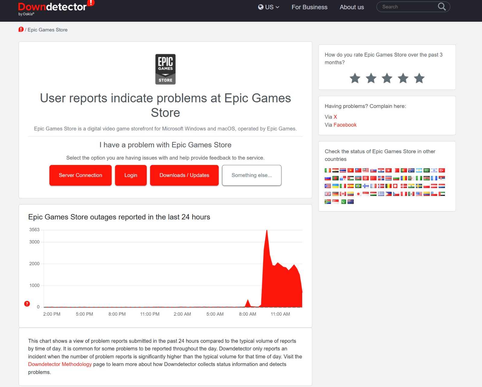Open the United Kingdom flag status page
The width and height of the screenshot is (482, 387).
click(328, 194)
